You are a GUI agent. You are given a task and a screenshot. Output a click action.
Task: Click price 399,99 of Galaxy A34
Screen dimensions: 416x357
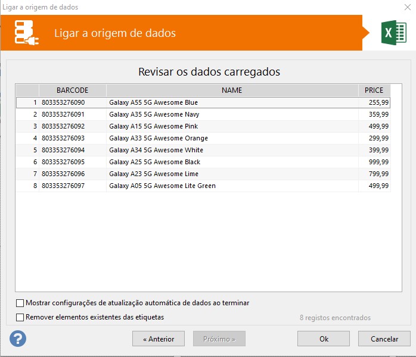point(378,150)
